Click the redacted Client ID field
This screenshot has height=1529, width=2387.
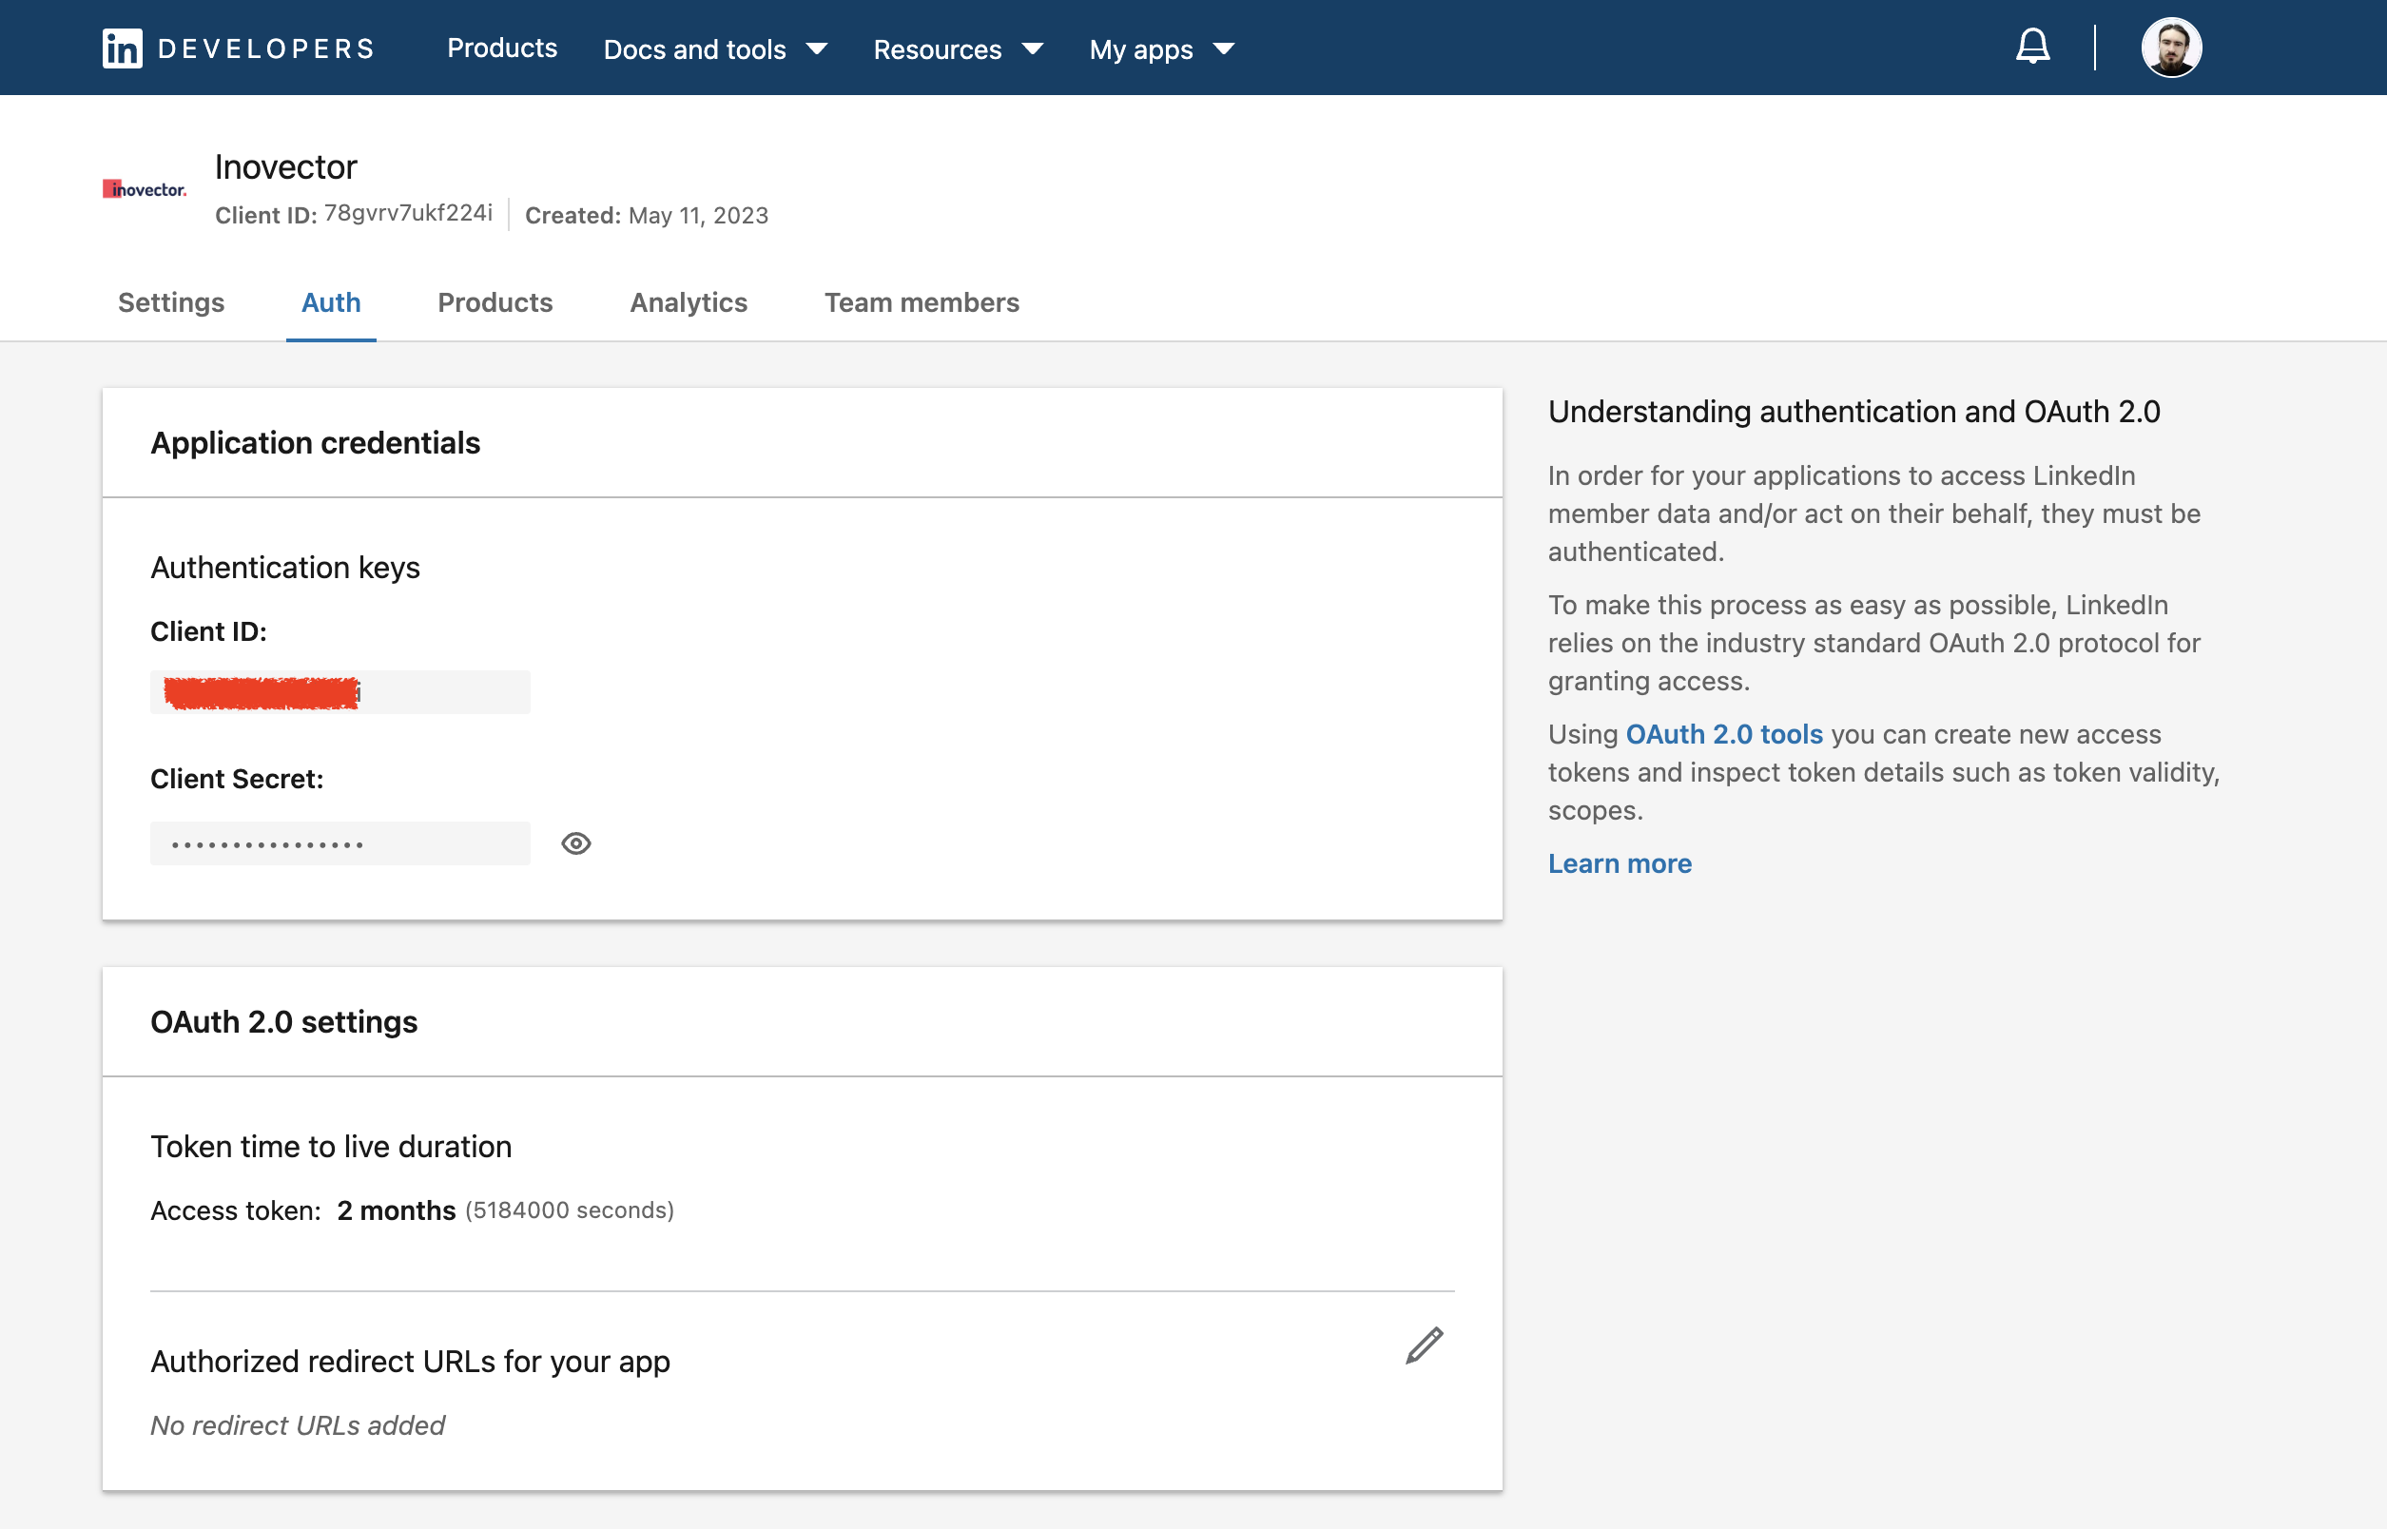(x=340, y=692)
